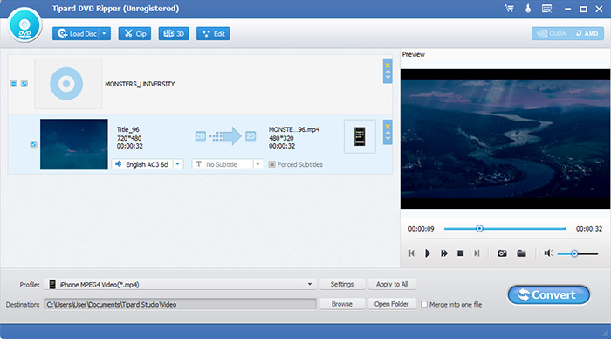Screen dimensions: 611x339
Task: Skip to next chapter in preview
Action: 477,253
